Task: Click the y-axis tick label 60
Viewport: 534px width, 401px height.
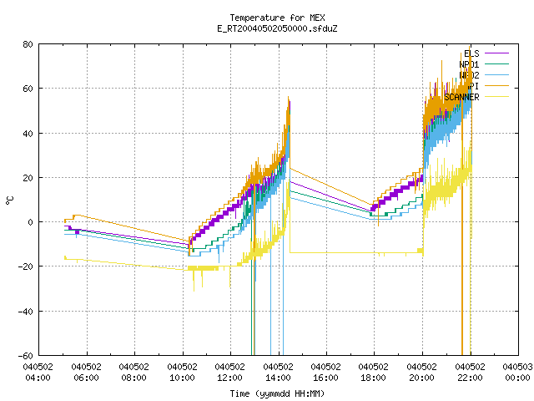Action: click(x=28, y=89)
